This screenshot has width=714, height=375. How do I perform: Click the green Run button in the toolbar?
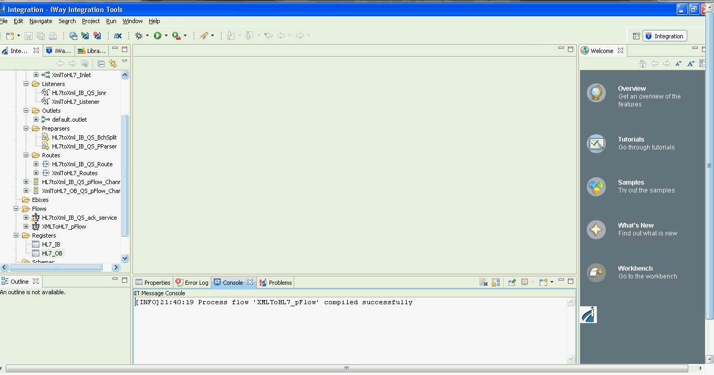click(x=157, y=36)
